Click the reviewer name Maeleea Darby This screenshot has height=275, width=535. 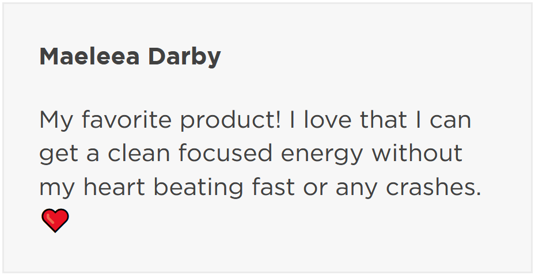[130, 57]
